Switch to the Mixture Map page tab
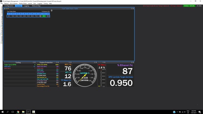The height and width of the screenshot is (114, 203). 36,6
